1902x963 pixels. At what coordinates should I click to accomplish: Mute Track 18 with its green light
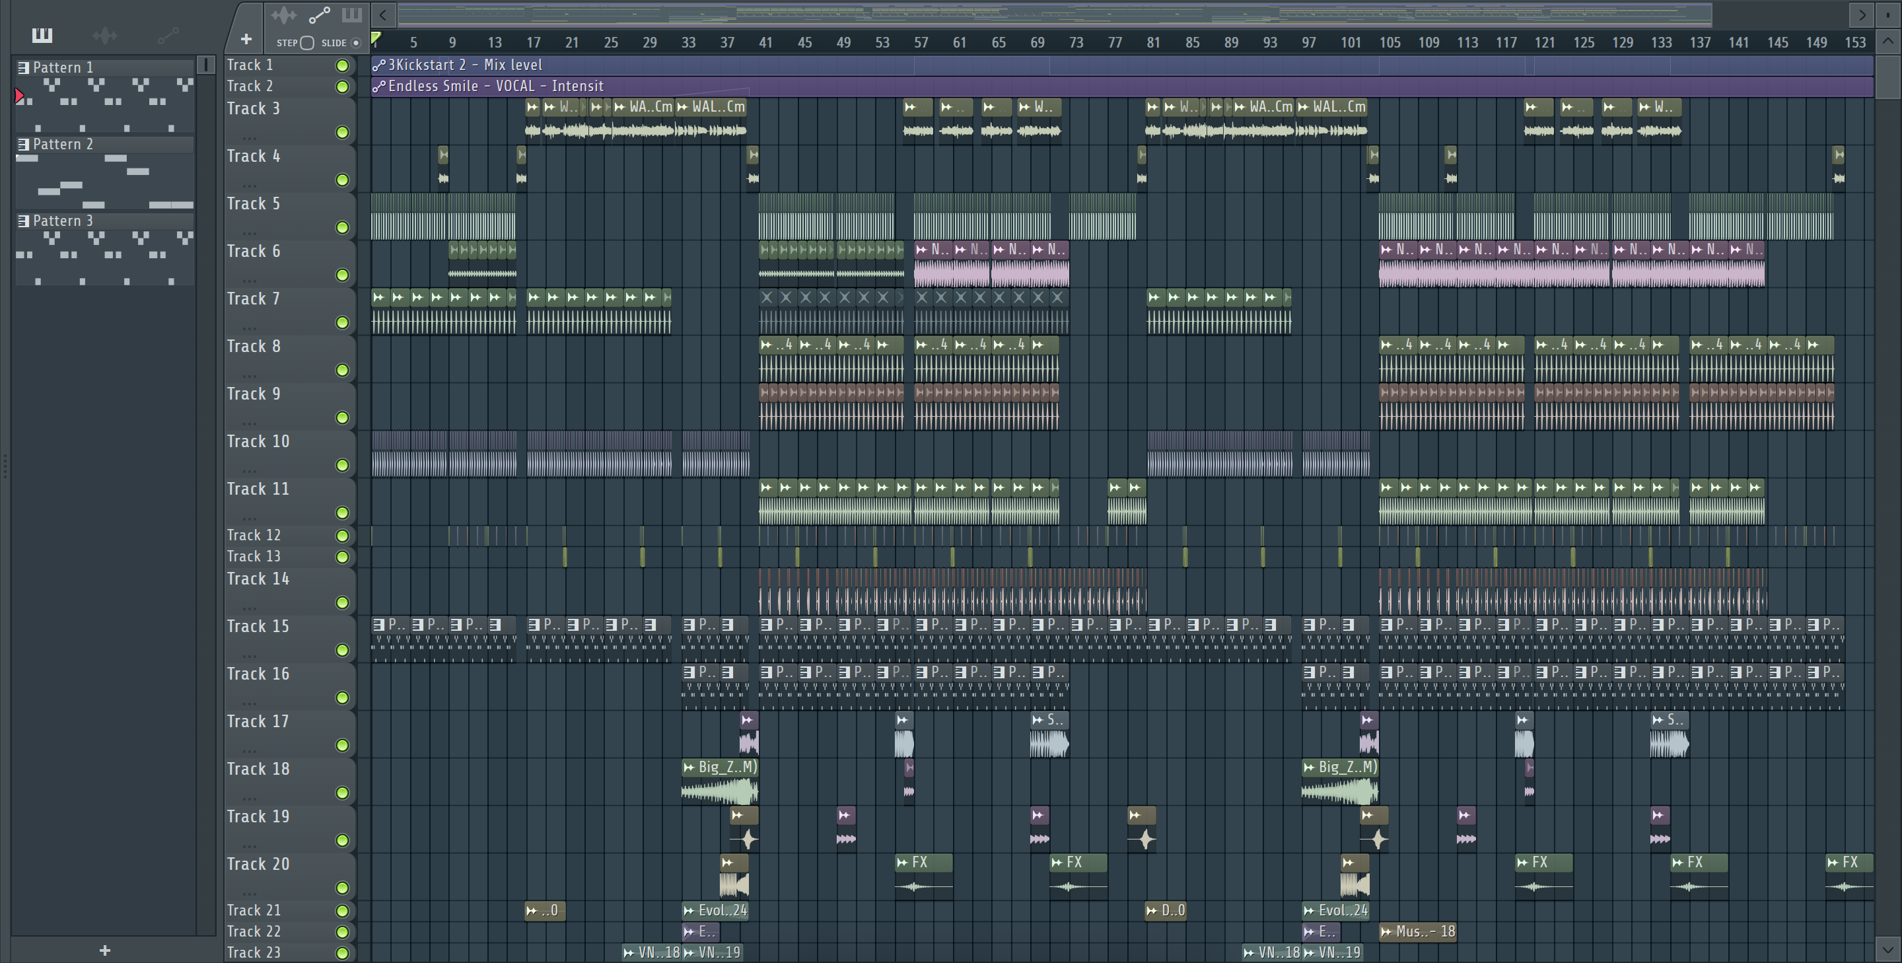[342, 793]
